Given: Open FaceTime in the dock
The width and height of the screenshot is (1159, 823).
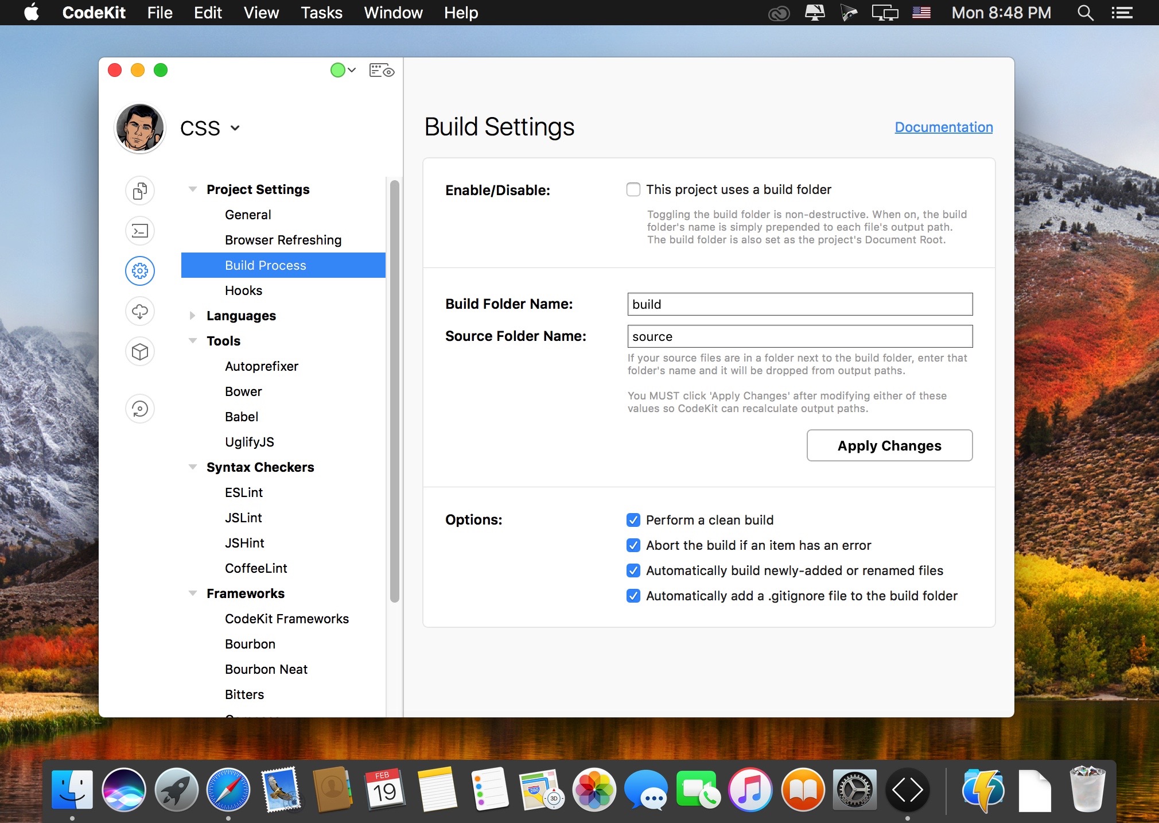Looking at the screenshot, I should [x=698, y=790].
